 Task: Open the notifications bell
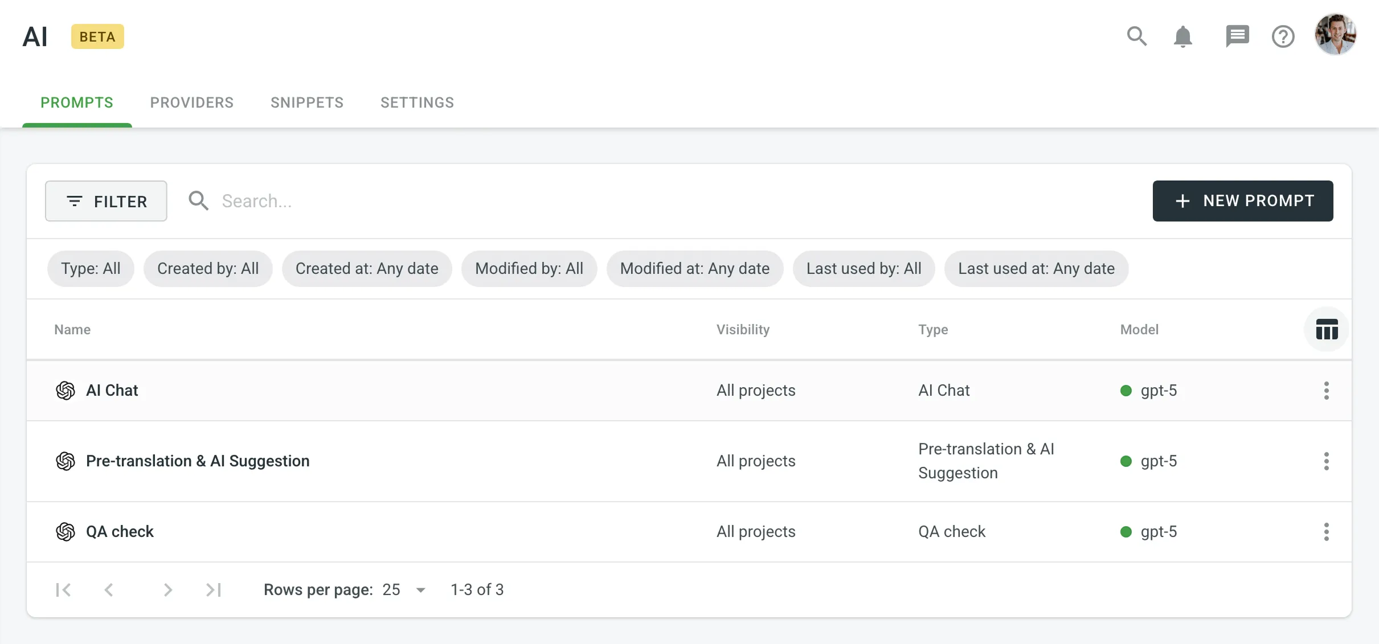(1182, 36)
